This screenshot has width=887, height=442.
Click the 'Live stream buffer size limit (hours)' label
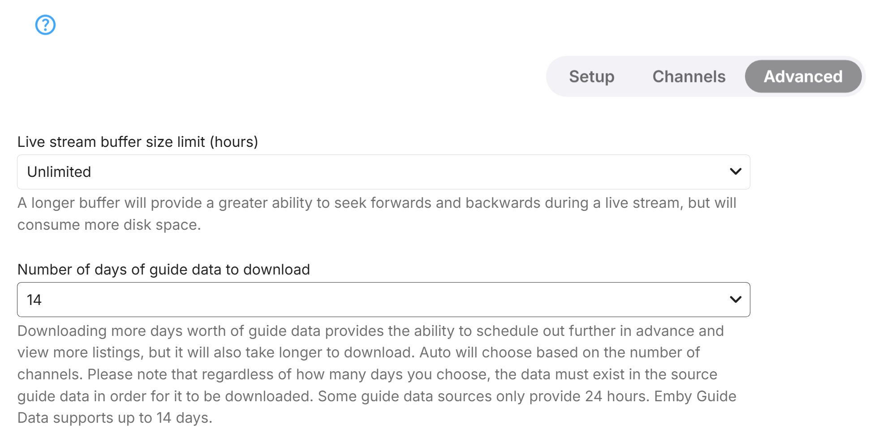[138, 142]
